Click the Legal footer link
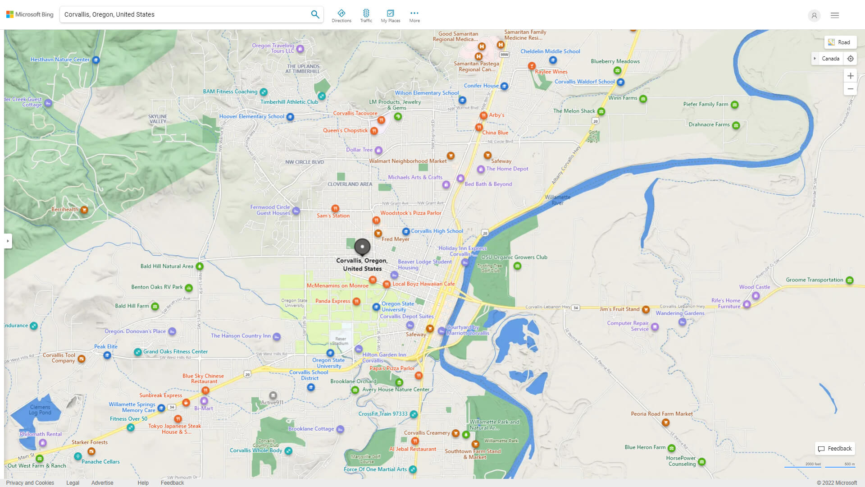 coord(73,482)
